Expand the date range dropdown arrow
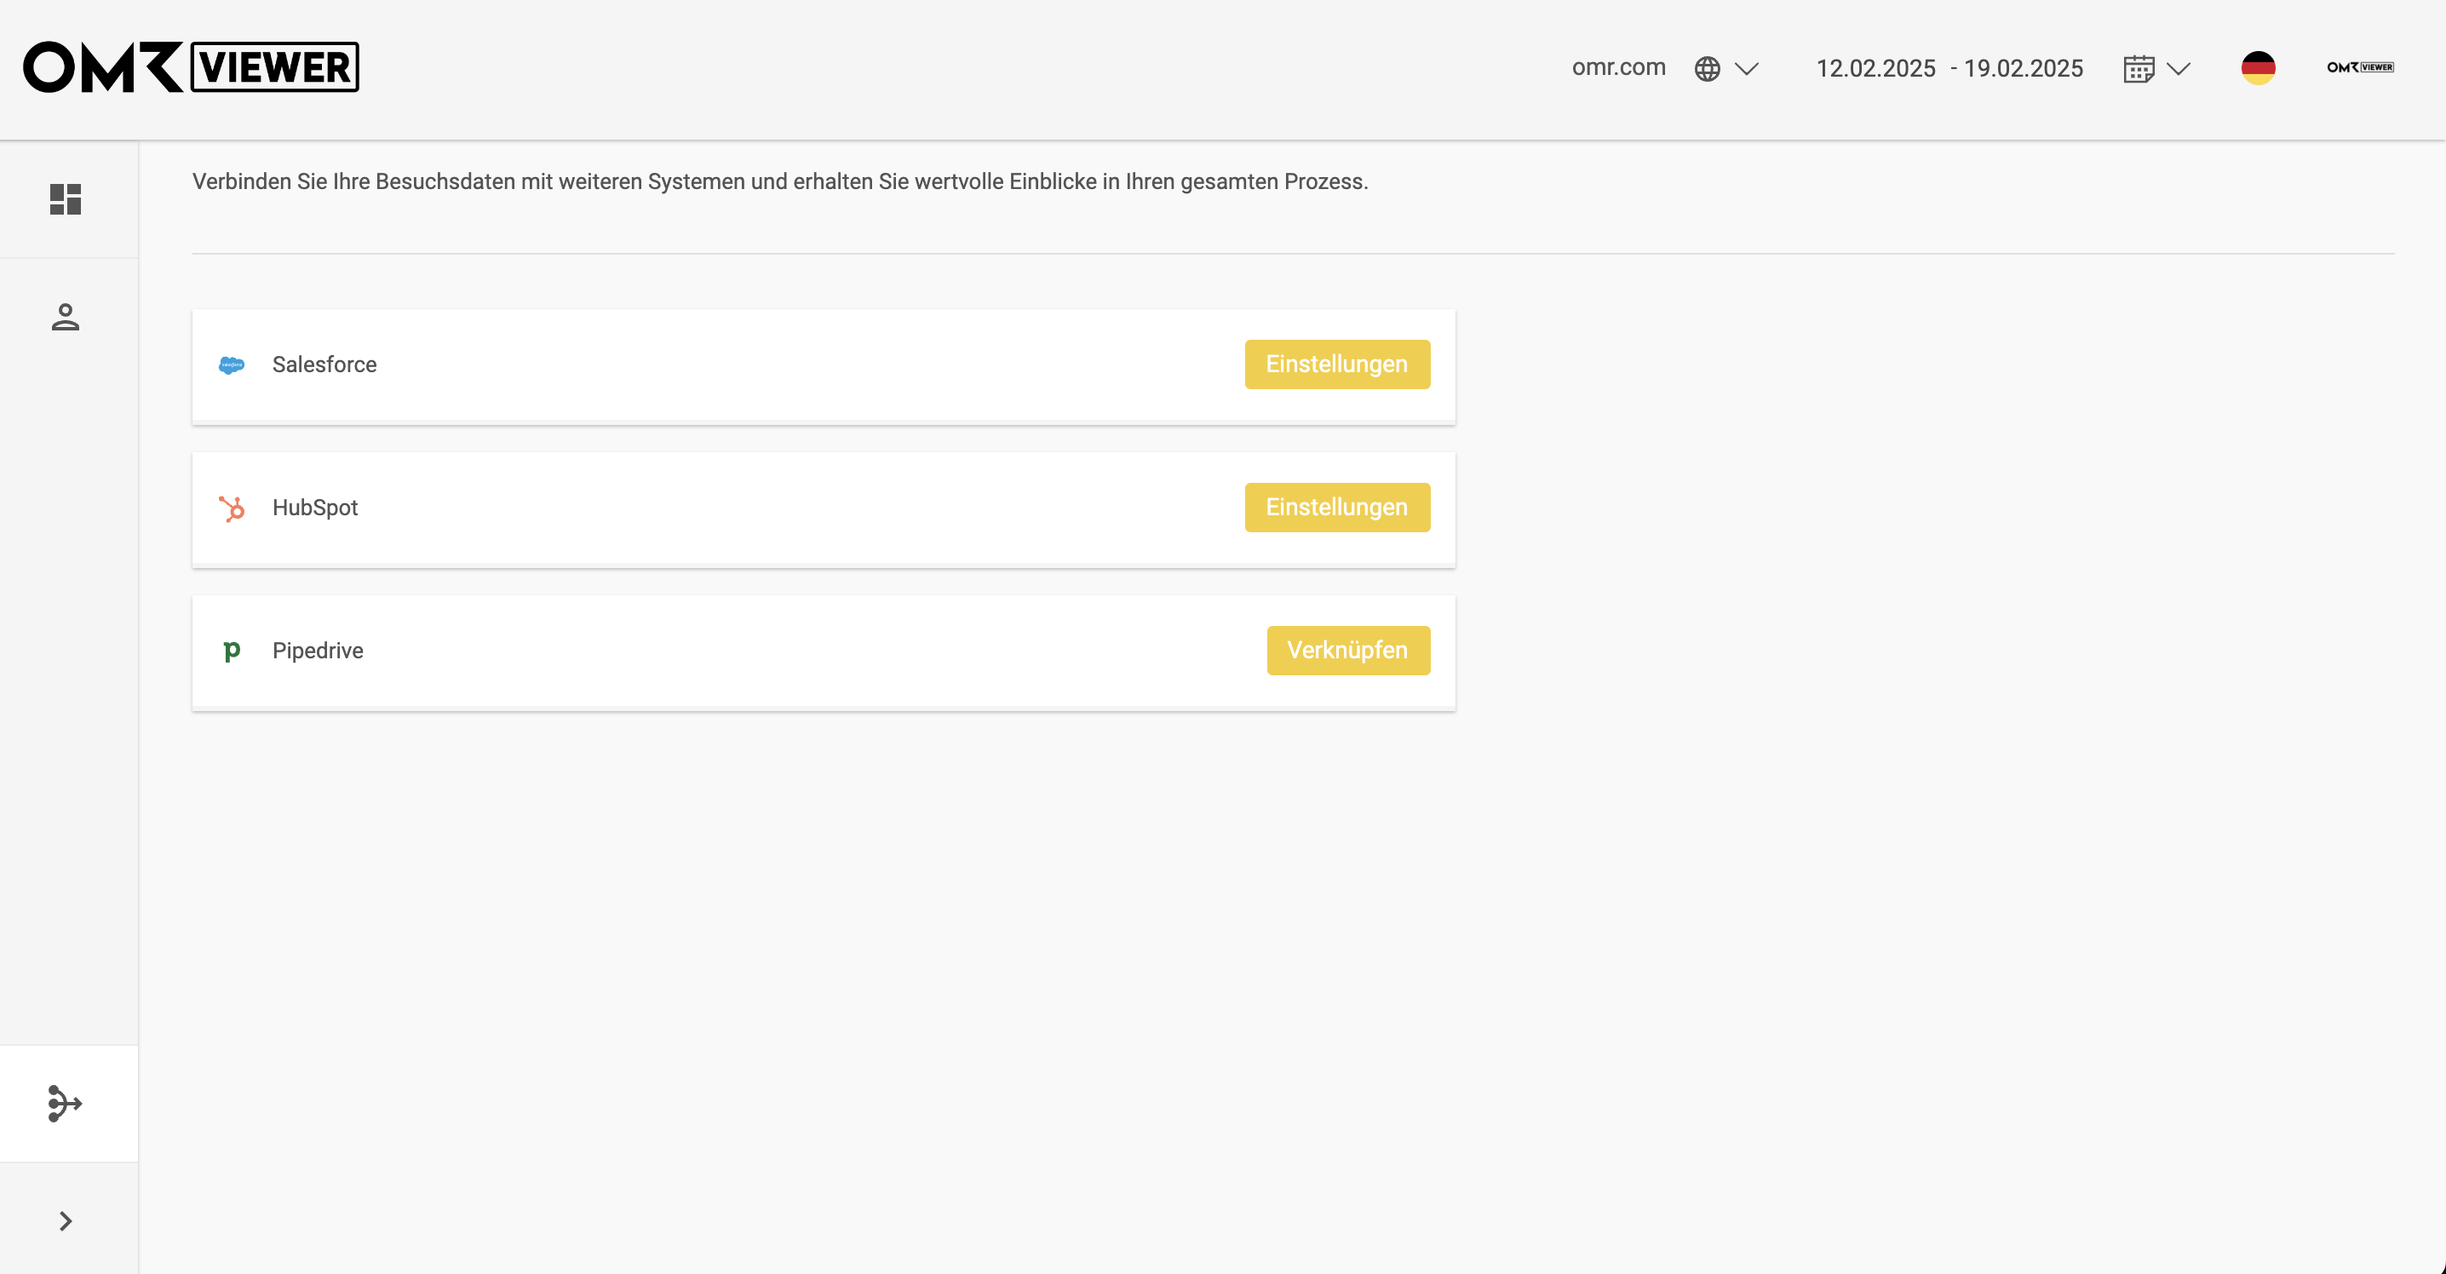The width and height of the screenshot is (2446, 1274). 2179,68
